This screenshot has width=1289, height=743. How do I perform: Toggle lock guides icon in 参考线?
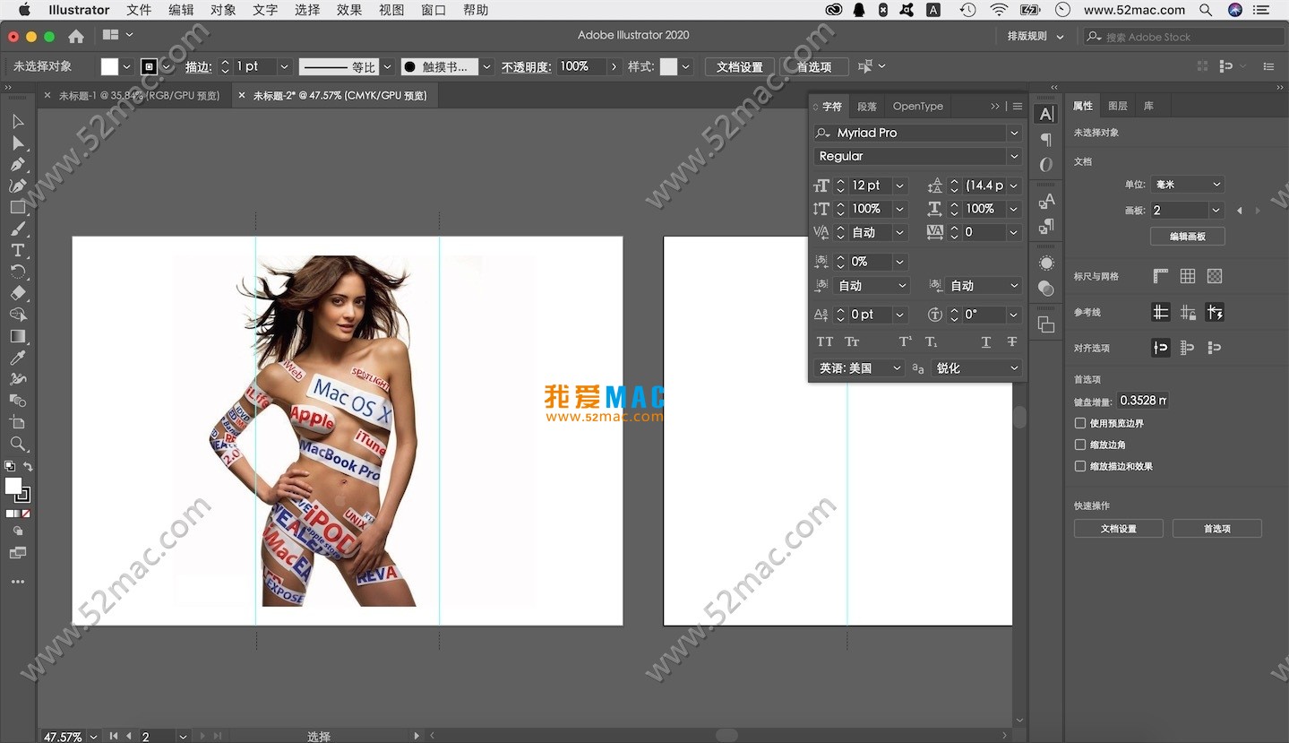coord(1188,312)
